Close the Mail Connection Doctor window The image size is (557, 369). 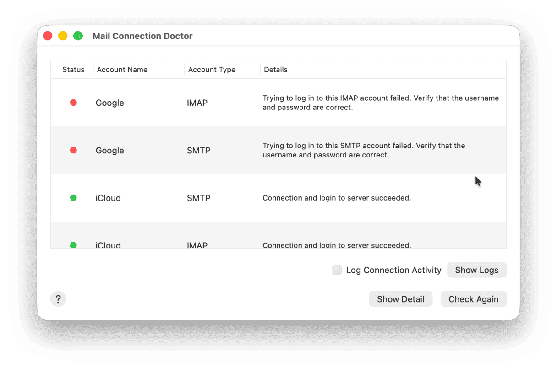tap(48, 36)
